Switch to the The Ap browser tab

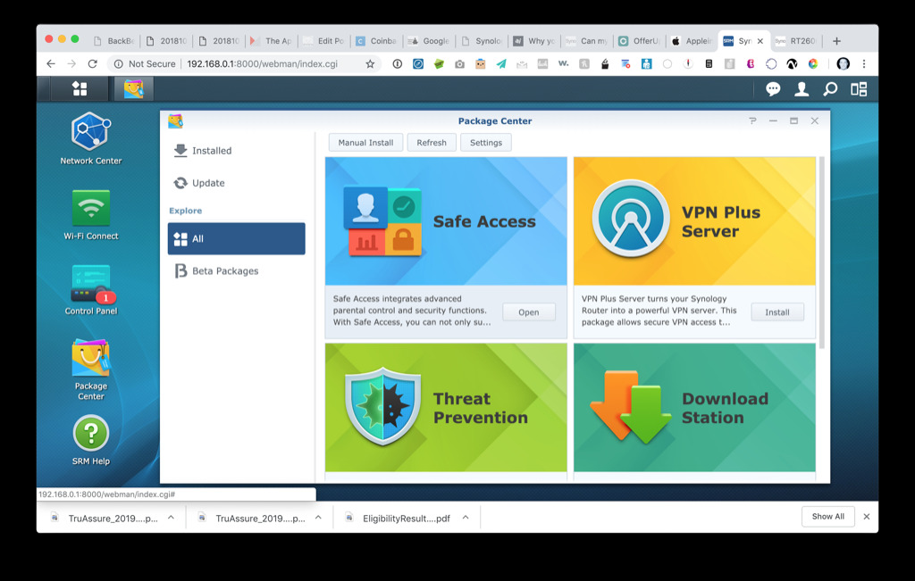tap(272, 41)
